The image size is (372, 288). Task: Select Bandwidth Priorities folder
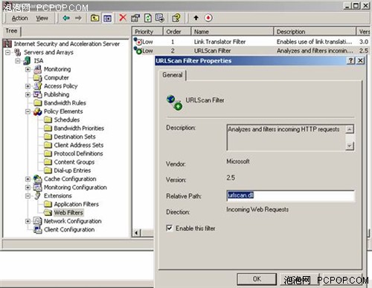[x=79, y=128]
